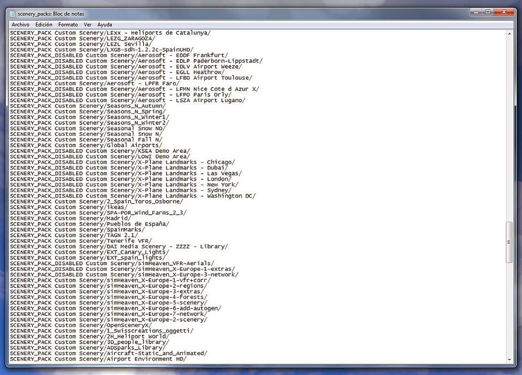Click the line 'simHeaven_X-Europe-4-forests/'
The image size is (522, 375).
pos(108,298)
